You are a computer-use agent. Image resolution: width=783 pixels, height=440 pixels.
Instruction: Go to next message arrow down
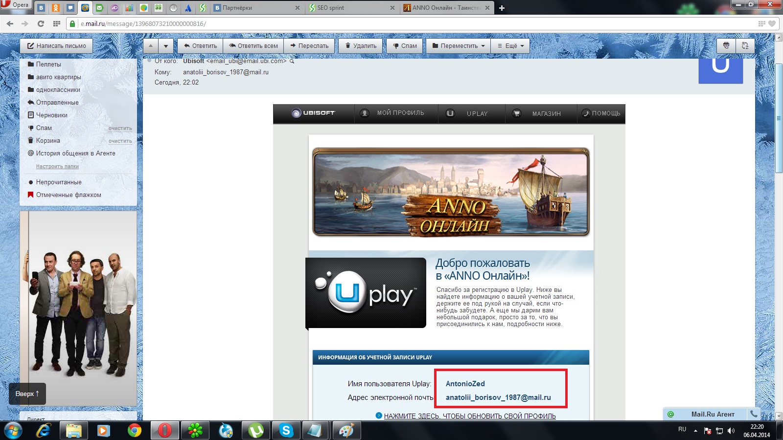[166, 46]
